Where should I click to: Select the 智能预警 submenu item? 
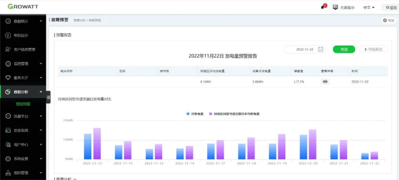[23, 104]
